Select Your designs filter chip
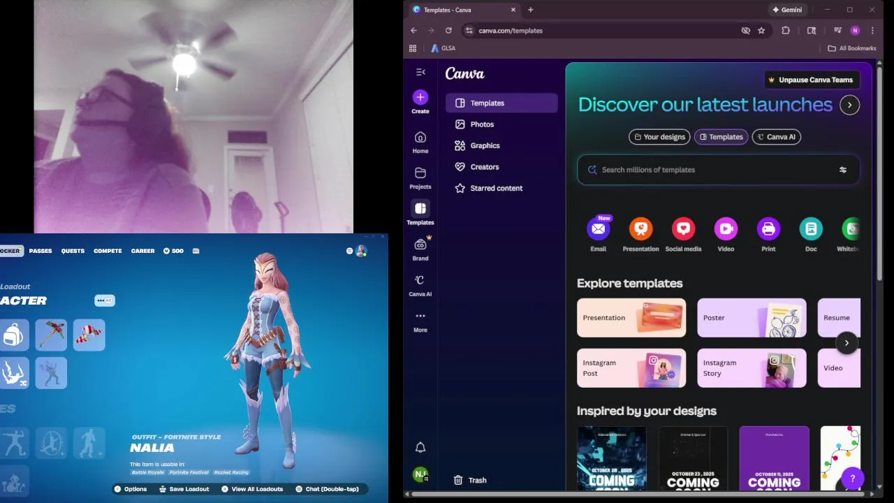This screenshot has height=503, width=894. [659, 137]
